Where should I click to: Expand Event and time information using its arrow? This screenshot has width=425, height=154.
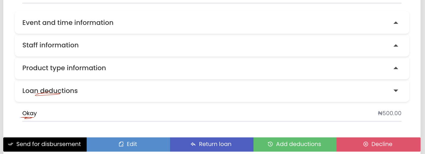click(x=396, y=23)
